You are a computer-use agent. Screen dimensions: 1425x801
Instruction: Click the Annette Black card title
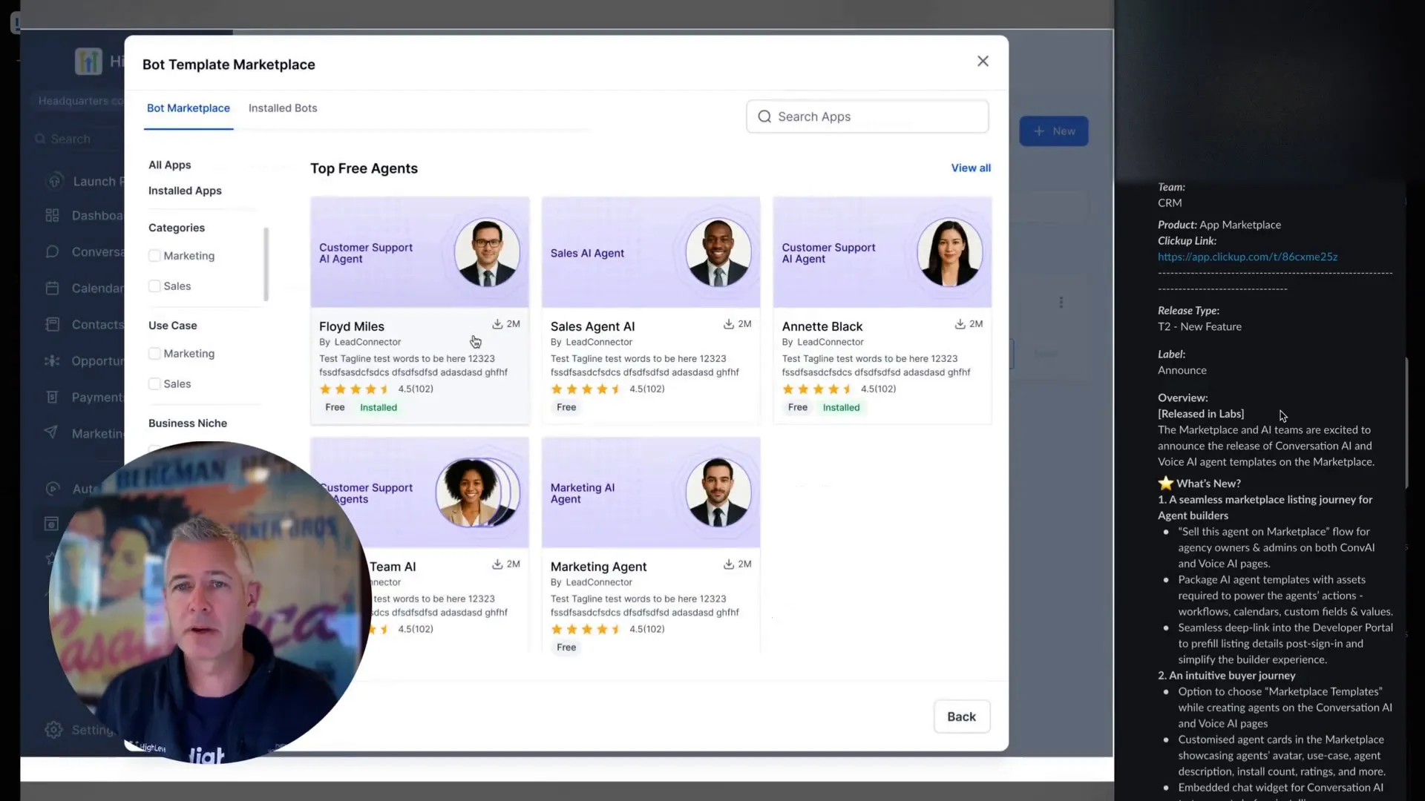pos(822,327)
